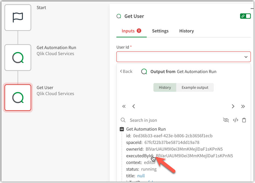Switch to raw JSON code view
The image size is (255, 183).
[235, 120]
